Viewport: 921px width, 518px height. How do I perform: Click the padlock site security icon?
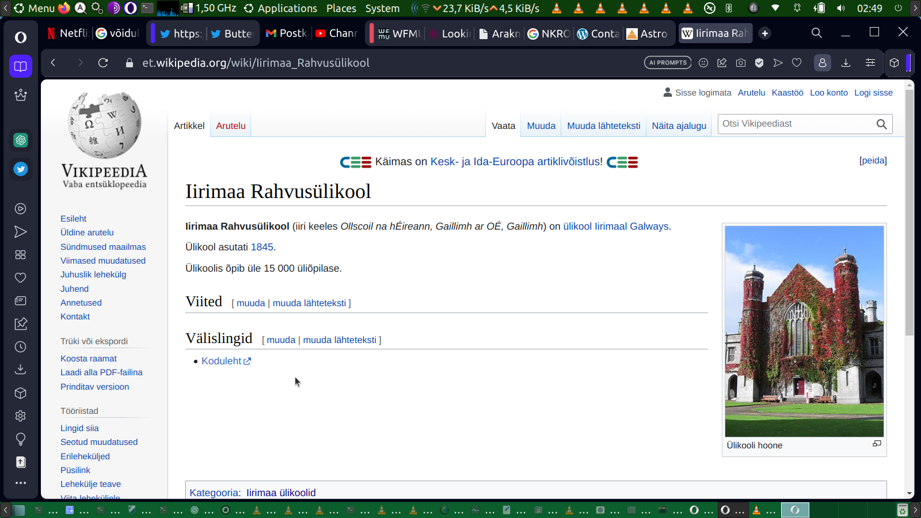[x=130, y=63]
